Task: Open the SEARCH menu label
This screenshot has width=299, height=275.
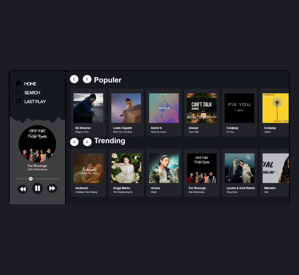Action: [32, 93]
